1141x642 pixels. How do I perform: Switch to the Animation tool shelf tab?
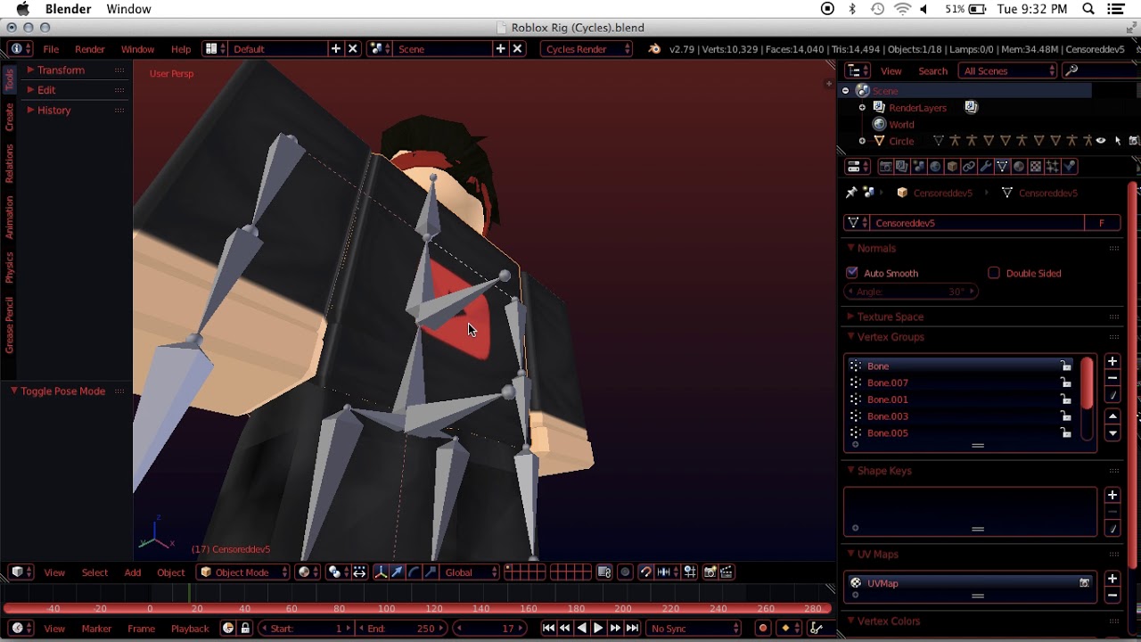(10, 217)
